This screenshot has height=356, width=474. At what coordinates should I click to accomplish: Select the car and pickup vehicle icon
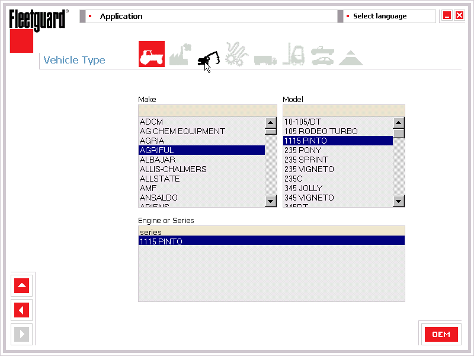(322, 55)
